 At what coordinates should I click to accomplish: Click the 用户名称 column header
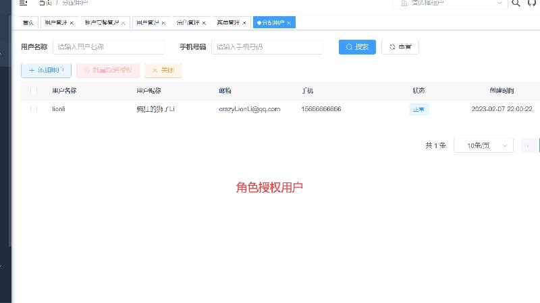tap(64, 91)
